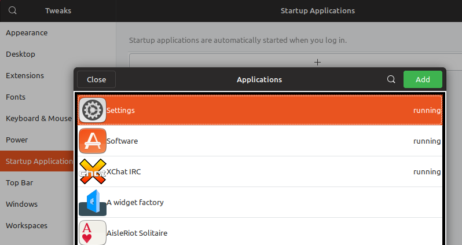The width and height of the screenshot is (462, 245).
Task: Select the Power section
Action: (17, 140)
